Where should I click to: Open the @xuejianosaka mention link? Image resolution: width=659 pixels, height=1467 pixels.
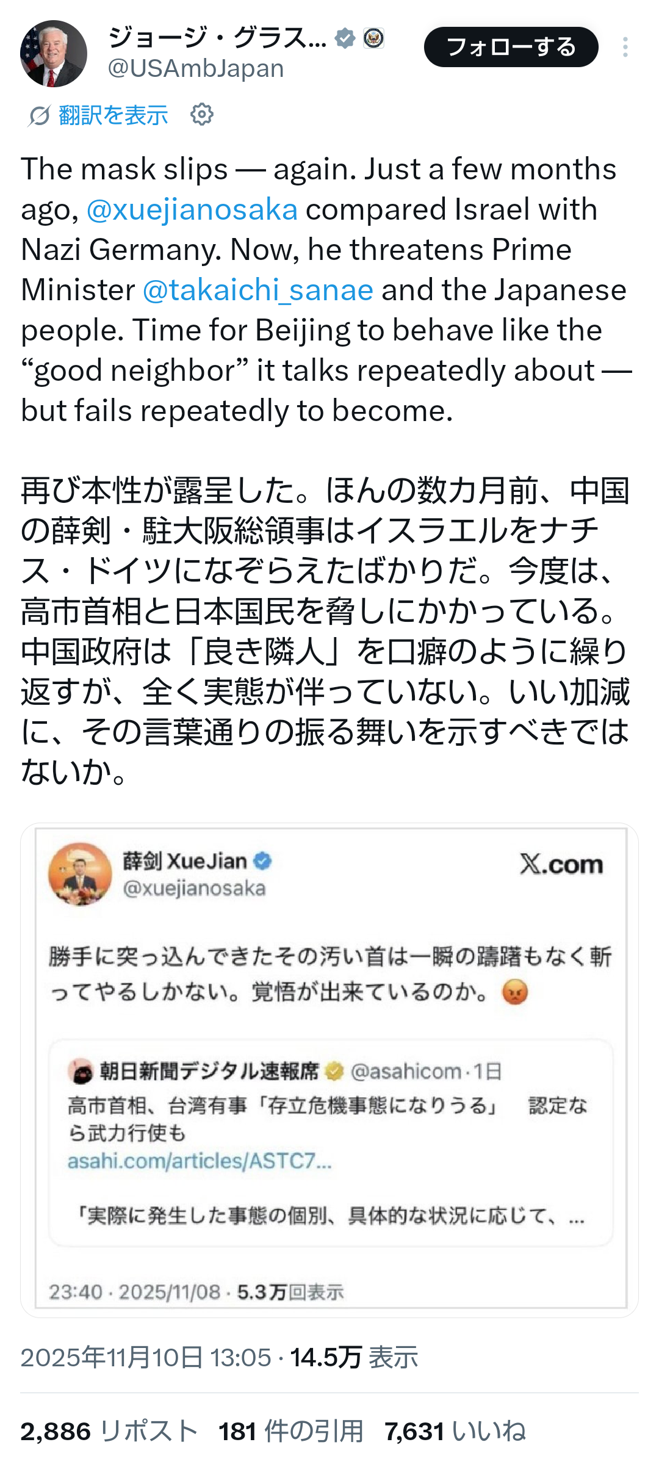pyautogui.click(x=192, y=209)
